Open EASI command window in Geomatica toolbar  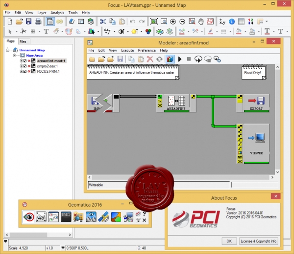pyautogui.click(x=66, y=217)
